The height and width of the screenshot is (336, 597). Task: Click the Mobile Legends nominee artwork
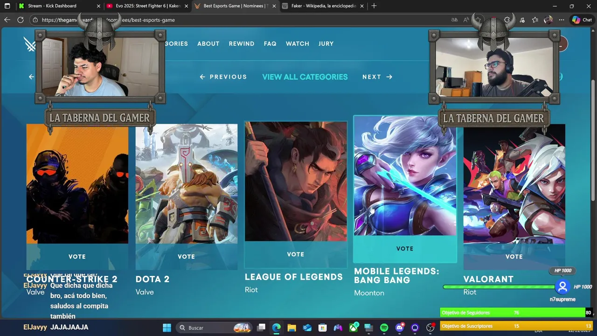(x=405, y=176)
